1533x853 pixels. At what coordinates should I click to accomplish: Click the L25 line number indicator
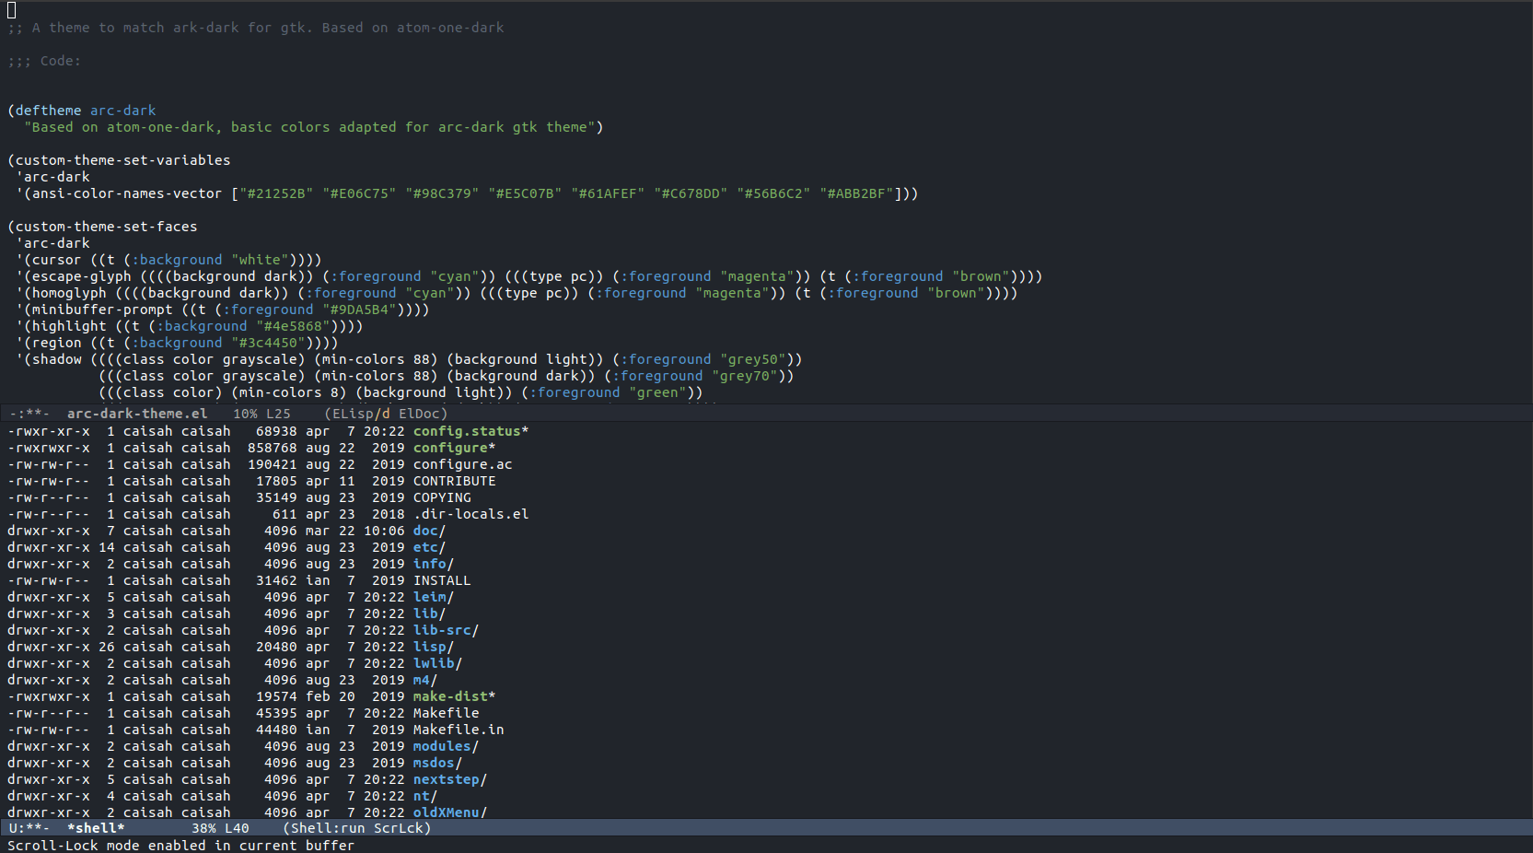pyautogui.click(x=277, y=414)
